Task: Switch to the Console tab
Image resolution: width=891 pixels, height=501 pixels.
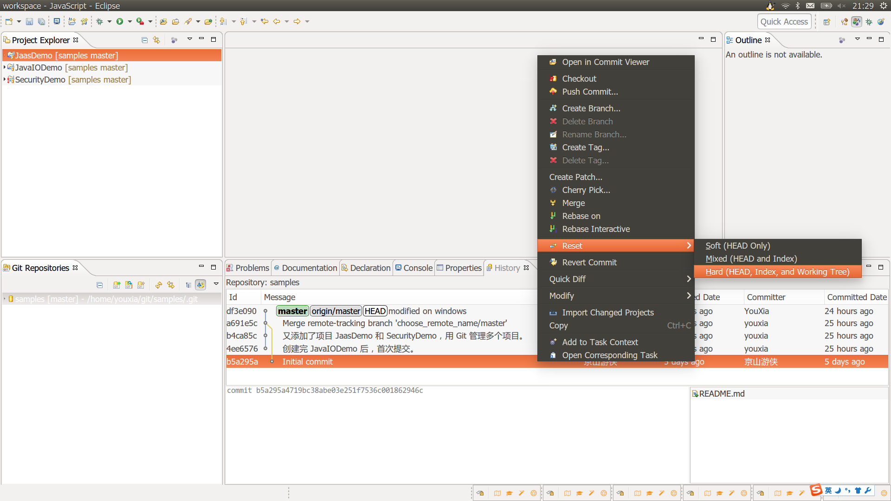Action: point(413,268)
